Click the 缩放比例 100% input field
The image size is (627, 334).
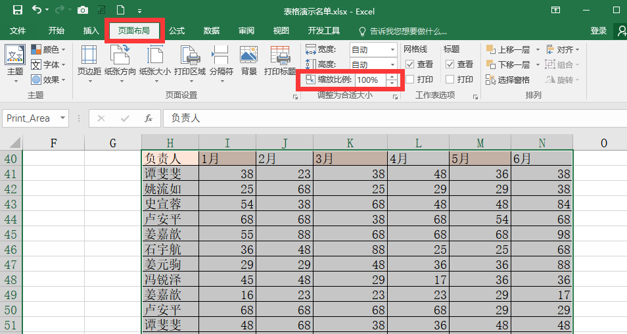point(371,80)
